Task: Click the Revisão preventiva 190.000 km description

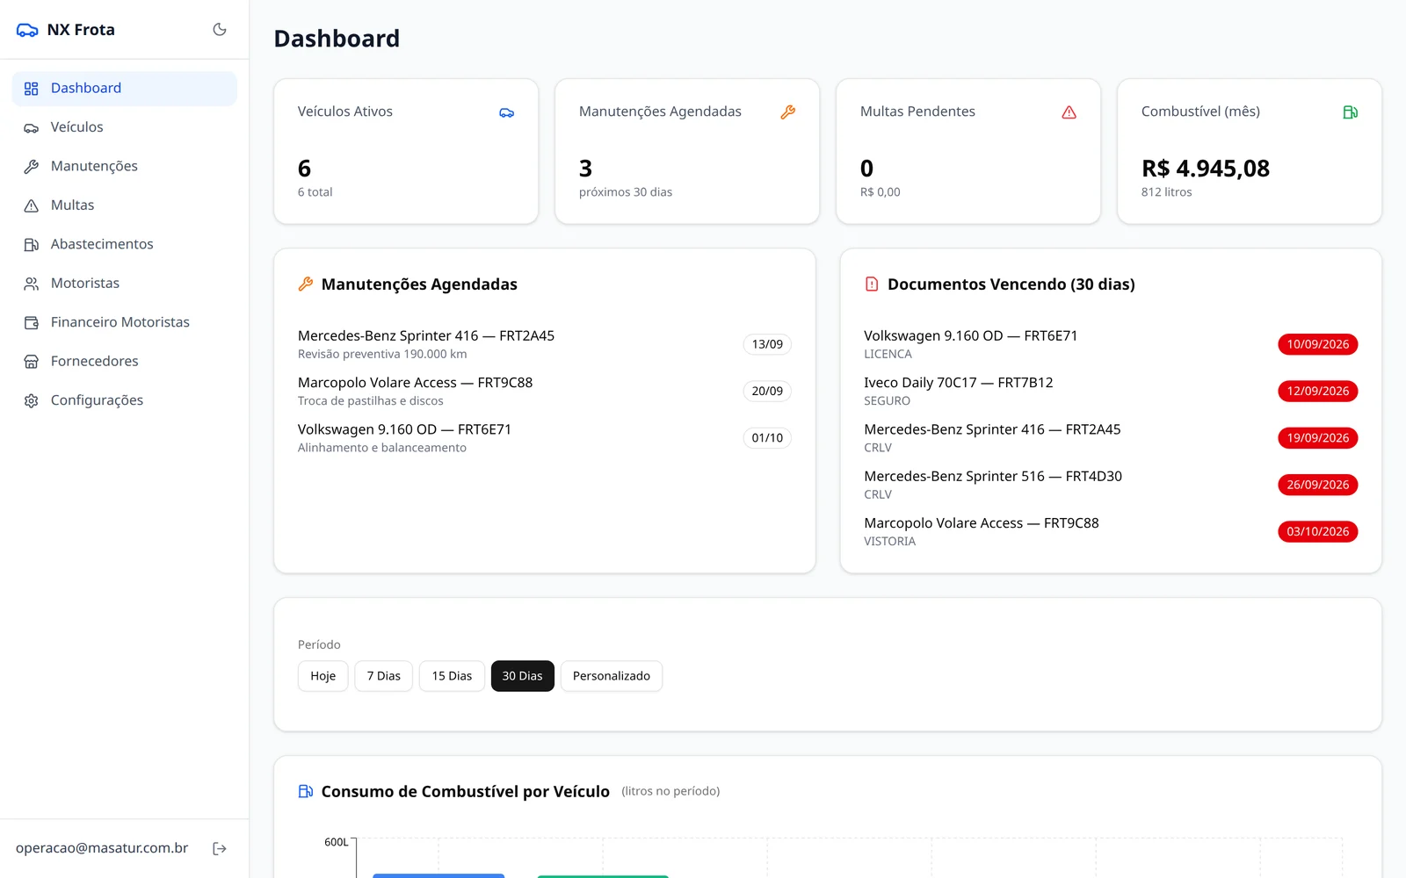Action: 382,354
